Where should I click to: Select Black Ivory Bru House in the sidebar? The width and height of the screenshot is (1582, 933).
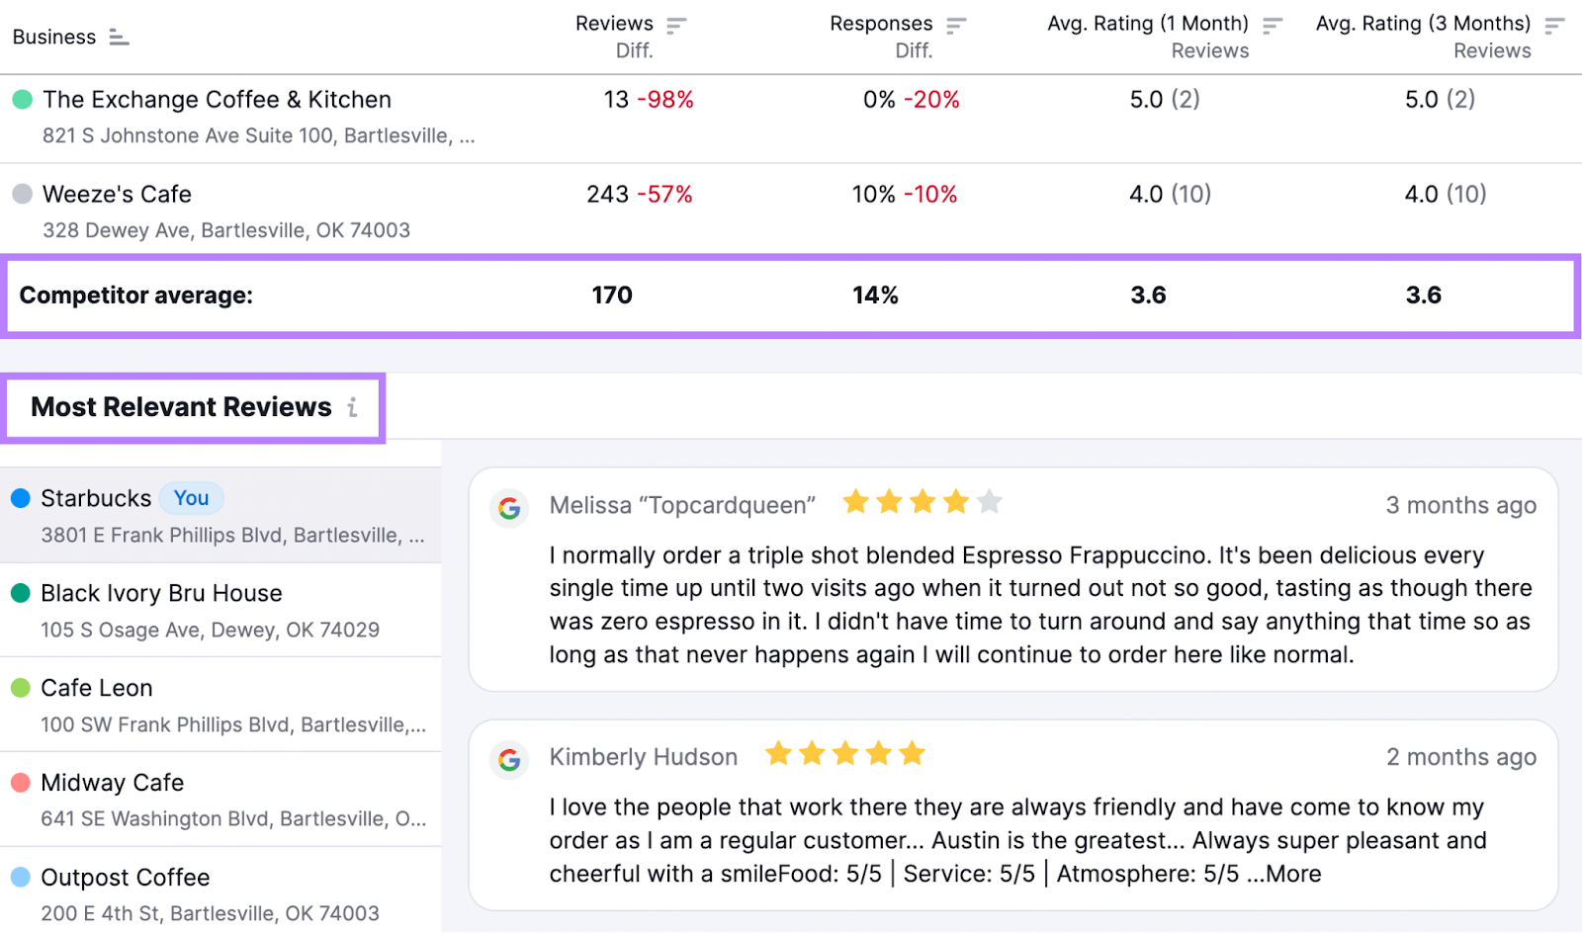[161, 593]
